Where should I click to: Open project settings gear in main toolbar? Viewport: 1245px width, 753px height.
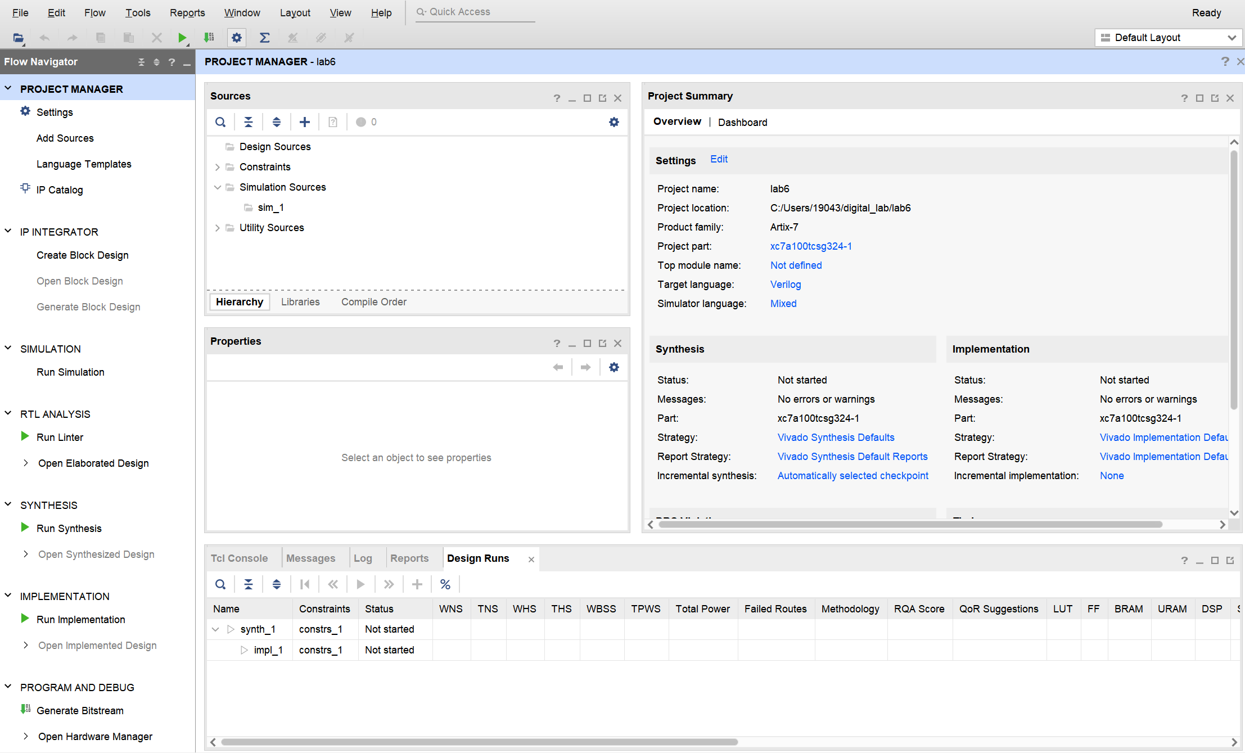(237, 38)
